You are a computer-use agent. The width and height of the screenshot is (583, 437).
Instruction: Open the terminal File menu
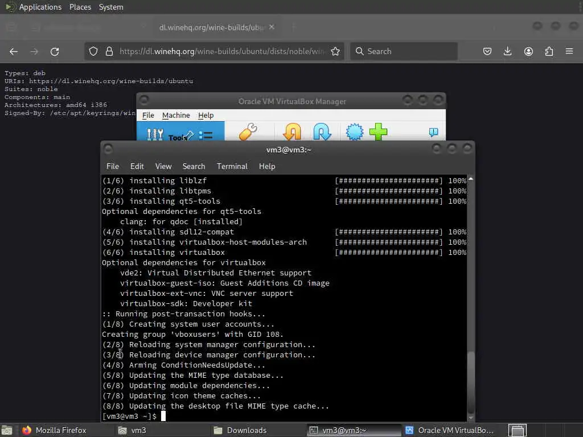pyautogui.click(x=113, y=167)
